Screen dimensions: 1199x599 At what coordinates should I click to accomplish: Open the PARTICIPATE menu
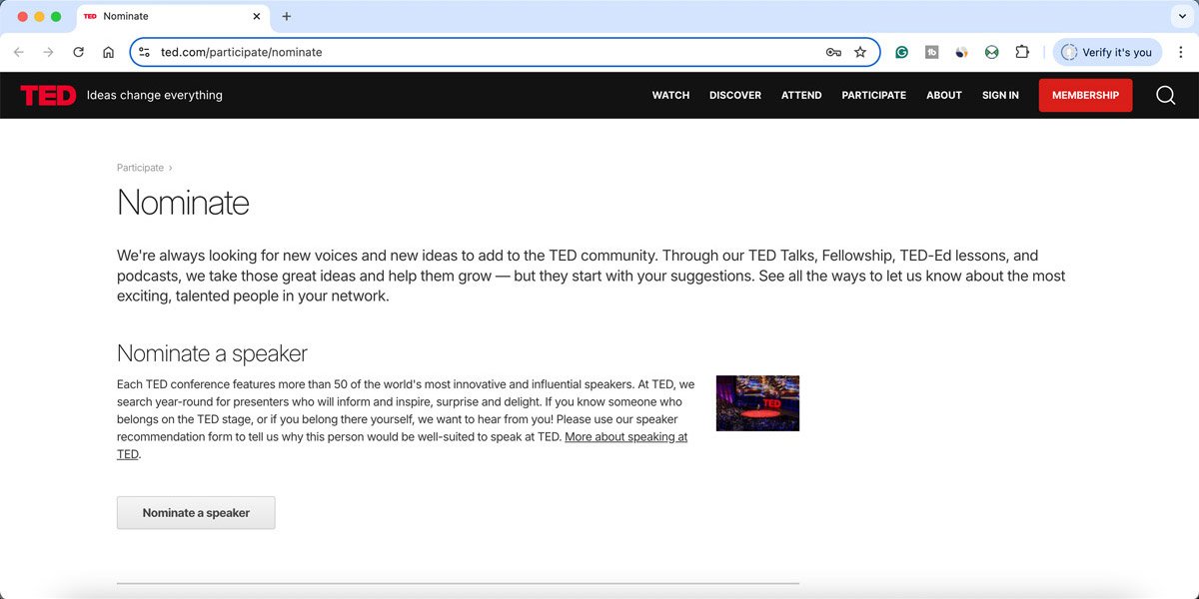click(873, 95)
